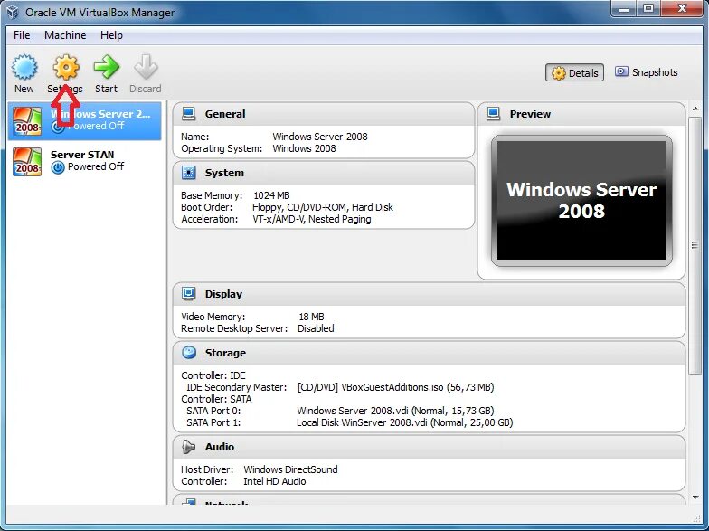Viewport: 709px width, 531px height.
Task: Click the VBoxGuestAdditions.iso storage entry
Action: coord(396,387)
